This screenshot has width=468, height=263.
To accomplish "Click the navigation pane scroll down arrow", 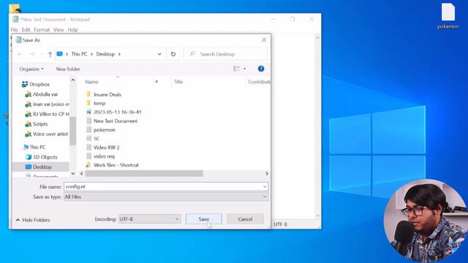I will pos(73,173).
